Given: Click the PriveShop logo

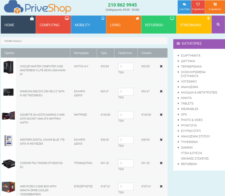Looking at the screenshot, I should coord(37,7).
